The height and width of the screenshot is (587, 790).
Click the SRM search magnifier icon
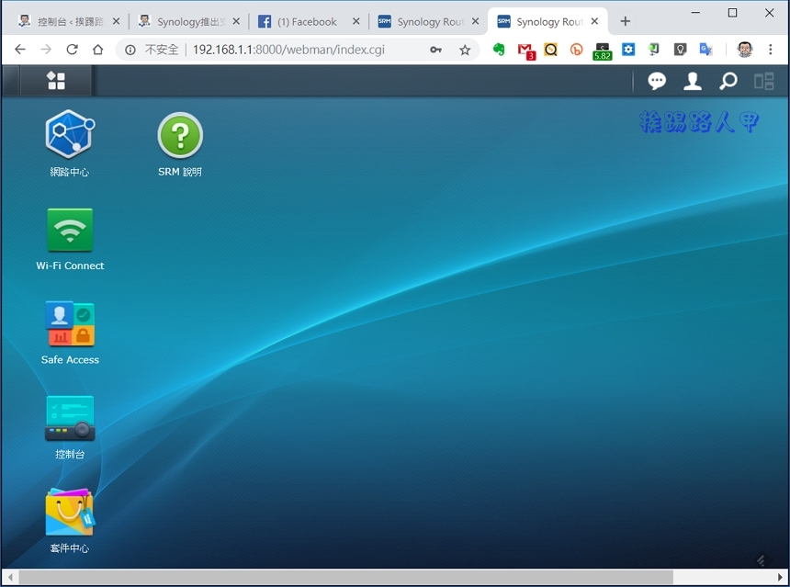click(728, 81)
